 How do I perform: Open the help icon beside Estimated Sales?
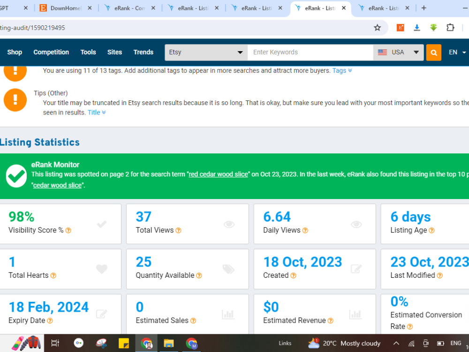pyautogui.click(x=193, y=321)
